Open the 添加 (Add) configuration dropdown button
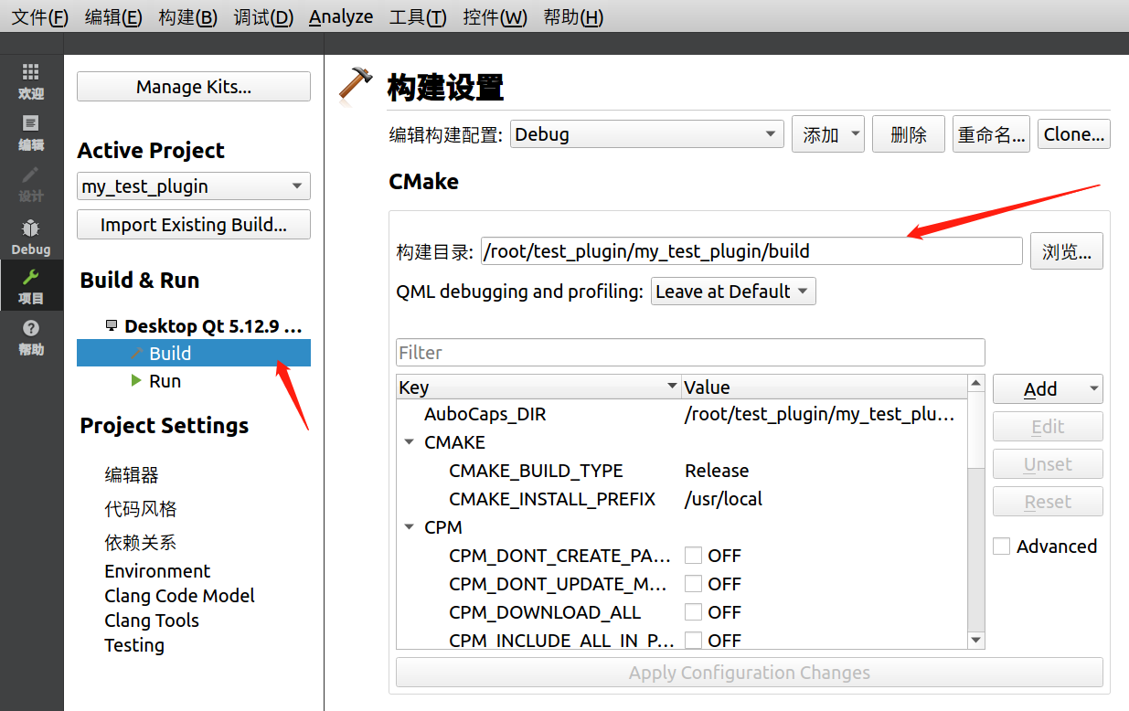This screenshot has height=711, width=1129. [828, 134]
